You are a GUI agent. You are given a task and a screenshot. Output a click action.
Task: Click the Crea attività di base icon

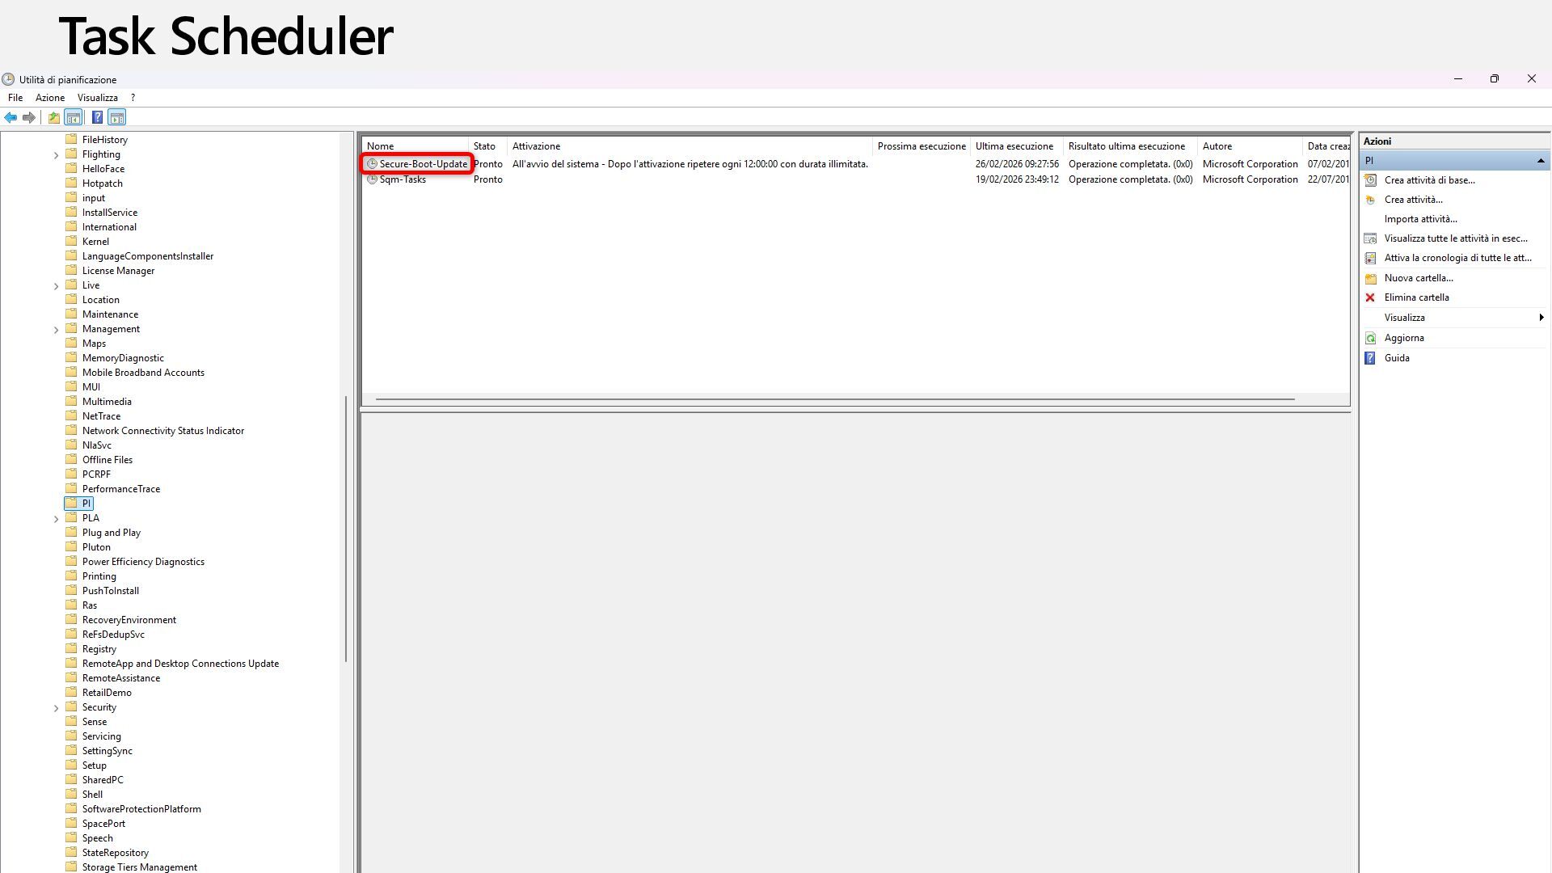pos(1370,180)
